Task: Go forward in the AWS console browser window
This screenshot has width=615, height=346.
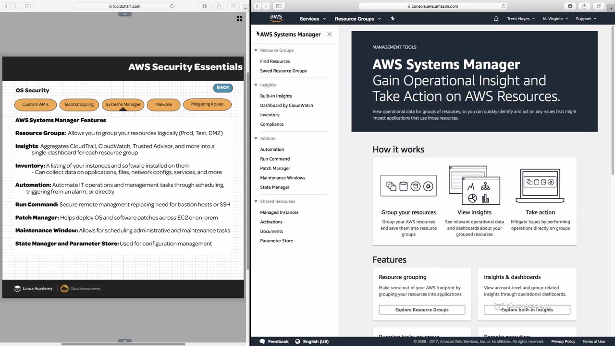Action: pyautogui.click(x=266, y=6)
